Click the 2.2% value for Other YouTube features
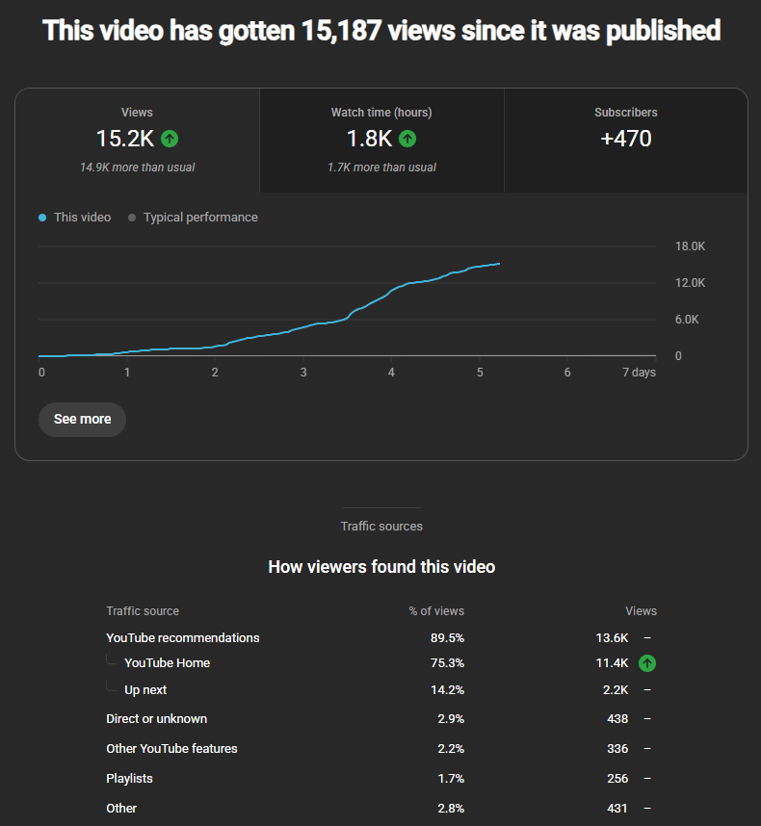Screen dimensions: 761x826 click(451, 749)
